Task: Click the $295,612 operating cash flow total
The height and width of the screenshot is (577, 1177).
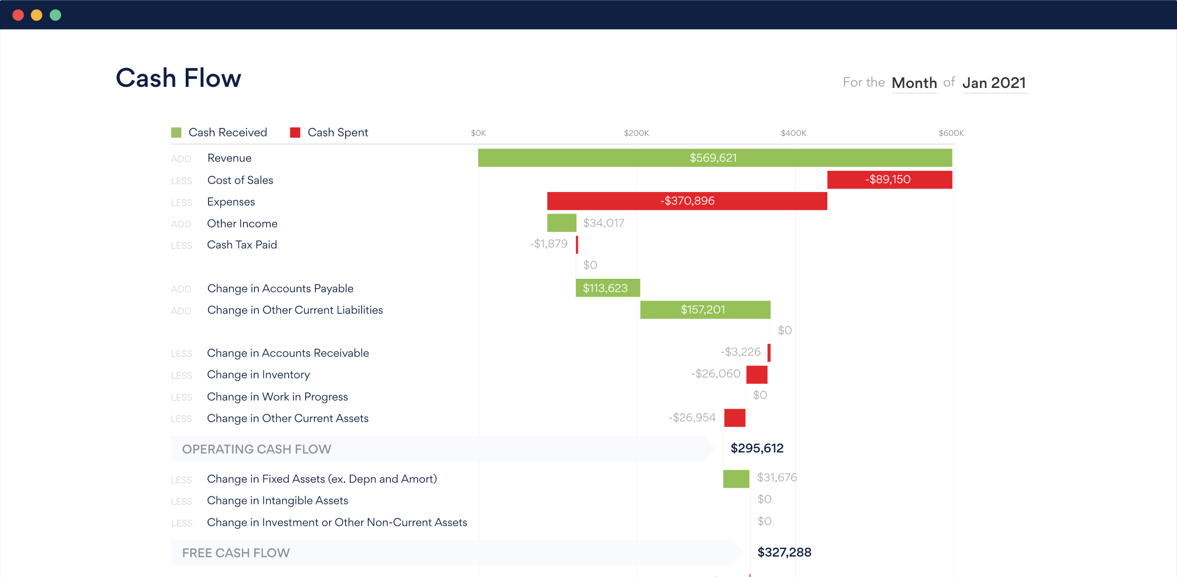Action: [757, 448]
